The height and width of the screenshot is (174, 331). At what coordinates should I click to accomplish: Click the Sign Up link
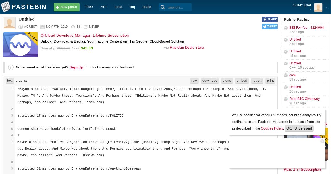[76, 67]
